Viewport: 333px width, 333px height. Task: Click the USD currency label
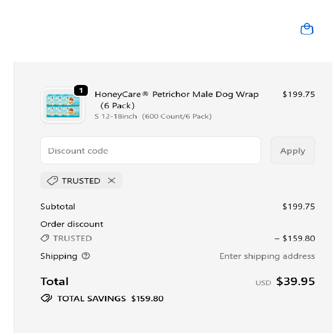point(263,283)
